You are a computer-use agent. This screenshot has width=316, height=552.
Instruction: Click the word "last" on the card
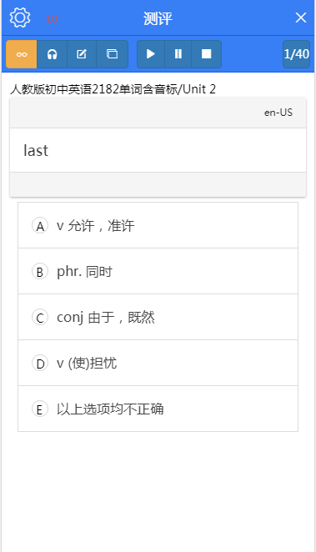tap(36, 150)
